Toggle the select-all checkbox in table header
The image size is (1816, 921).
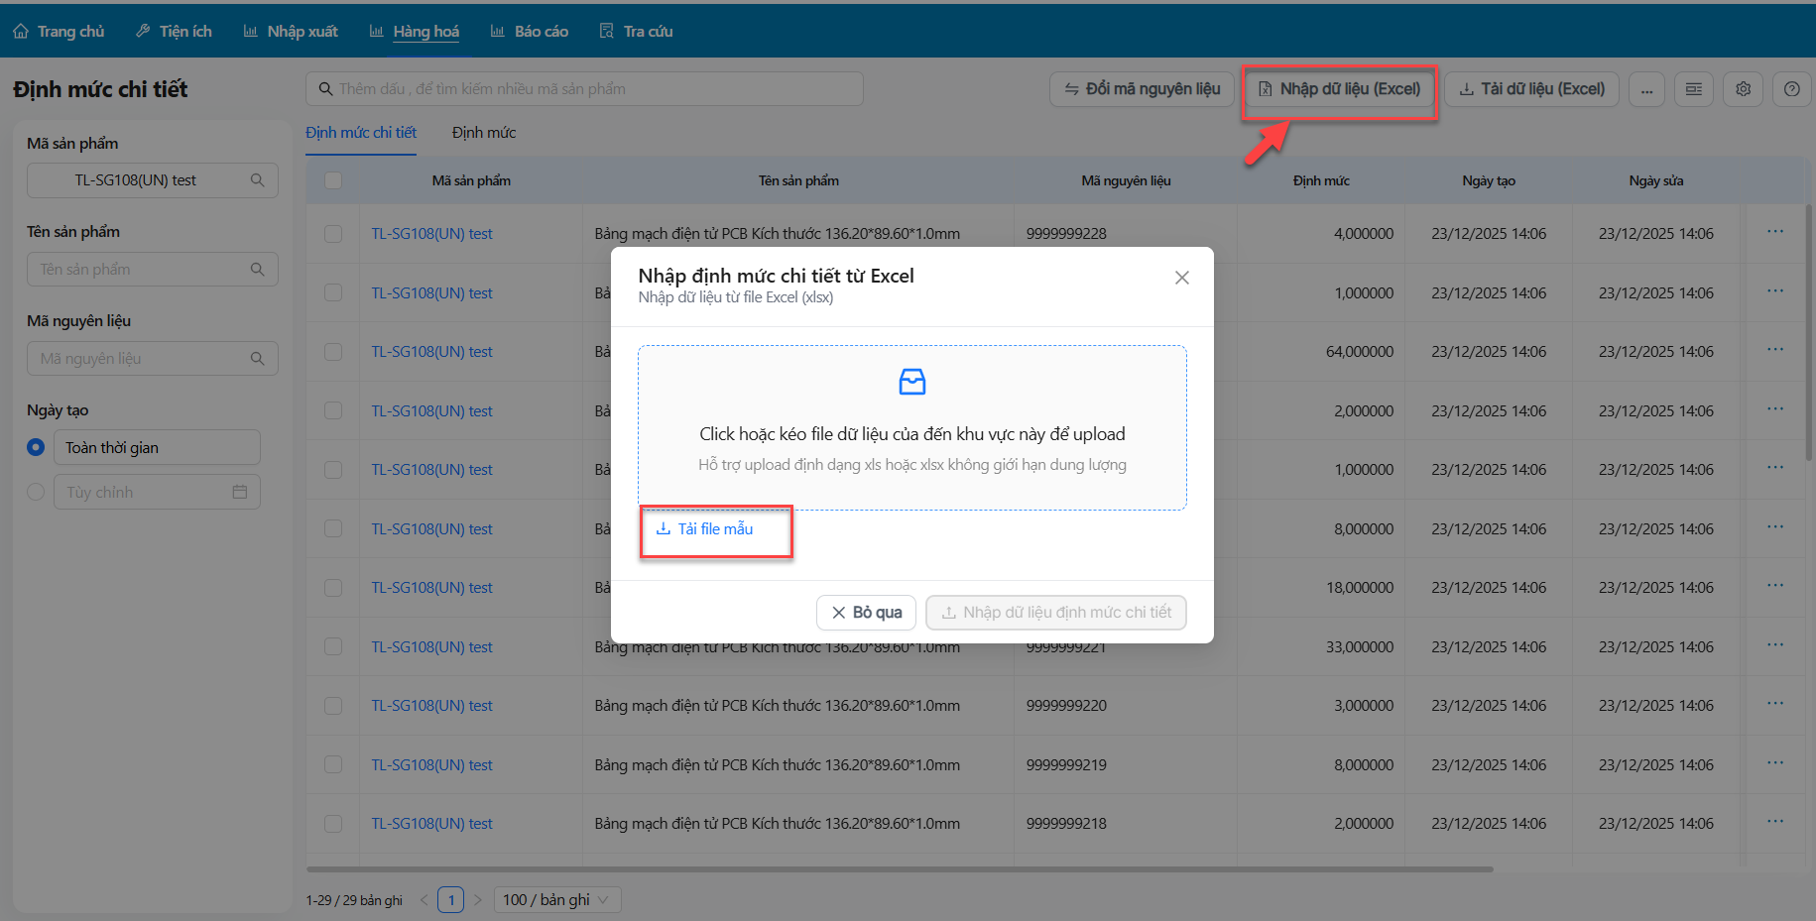coord(333,180)
